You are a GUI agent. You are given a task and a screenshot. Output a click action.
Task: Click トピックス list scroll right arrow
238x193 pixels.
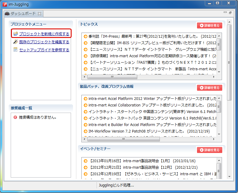click(214, 77)
